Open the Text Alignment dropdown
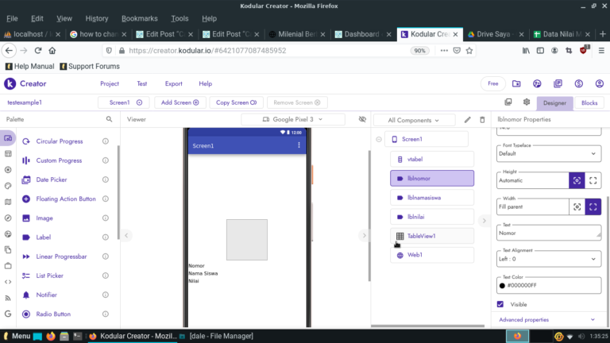Viewport: 610px width, 343px height. coord(549,259)
